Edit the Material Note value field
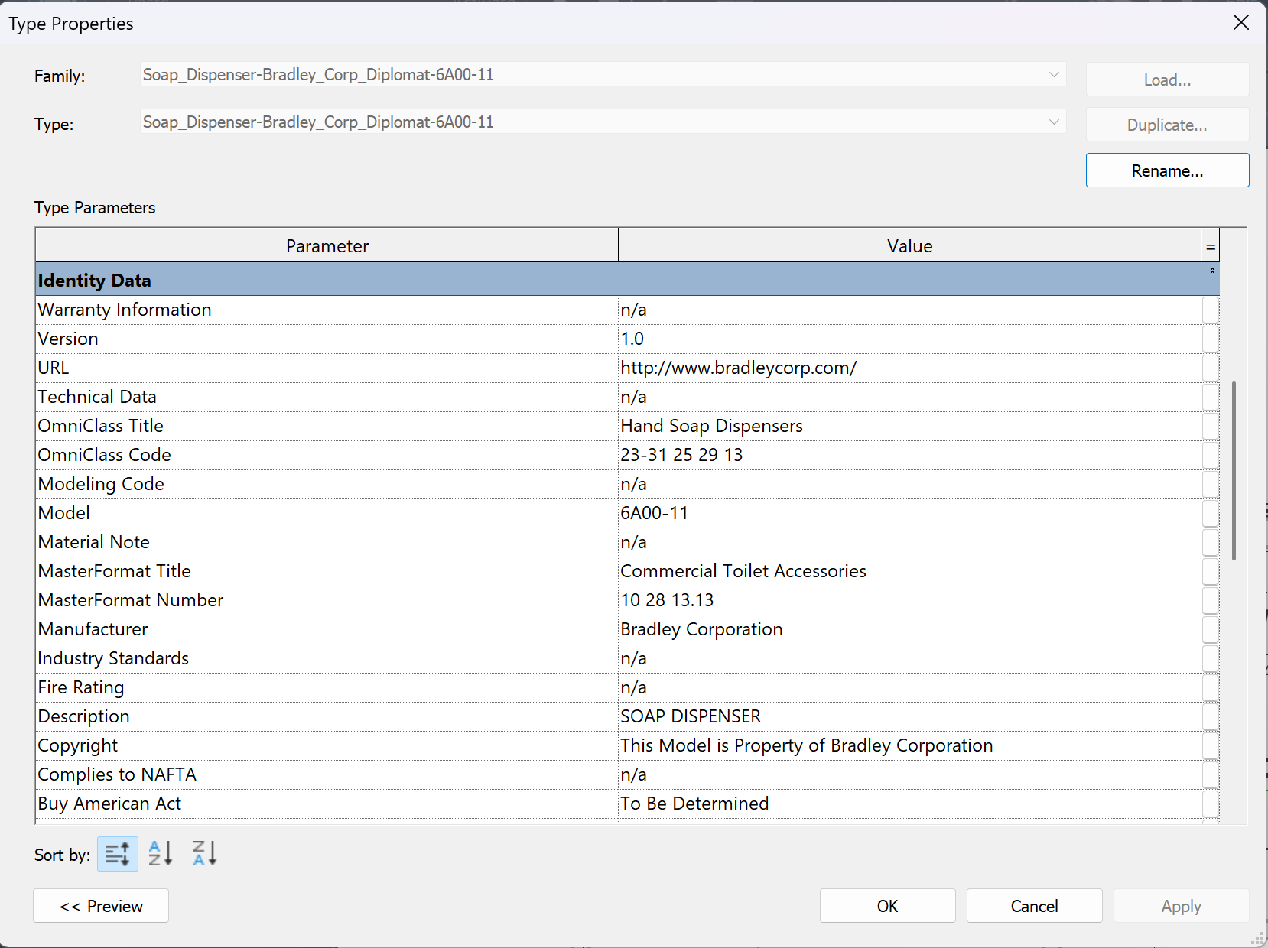Viewport: 1268px width, 948px height. tap(909, 542)
